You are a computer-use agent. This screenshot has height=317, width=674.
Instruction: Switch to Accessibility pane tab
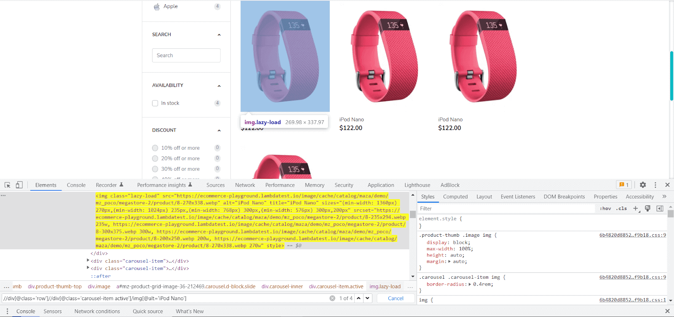click(x=640, y=196)
